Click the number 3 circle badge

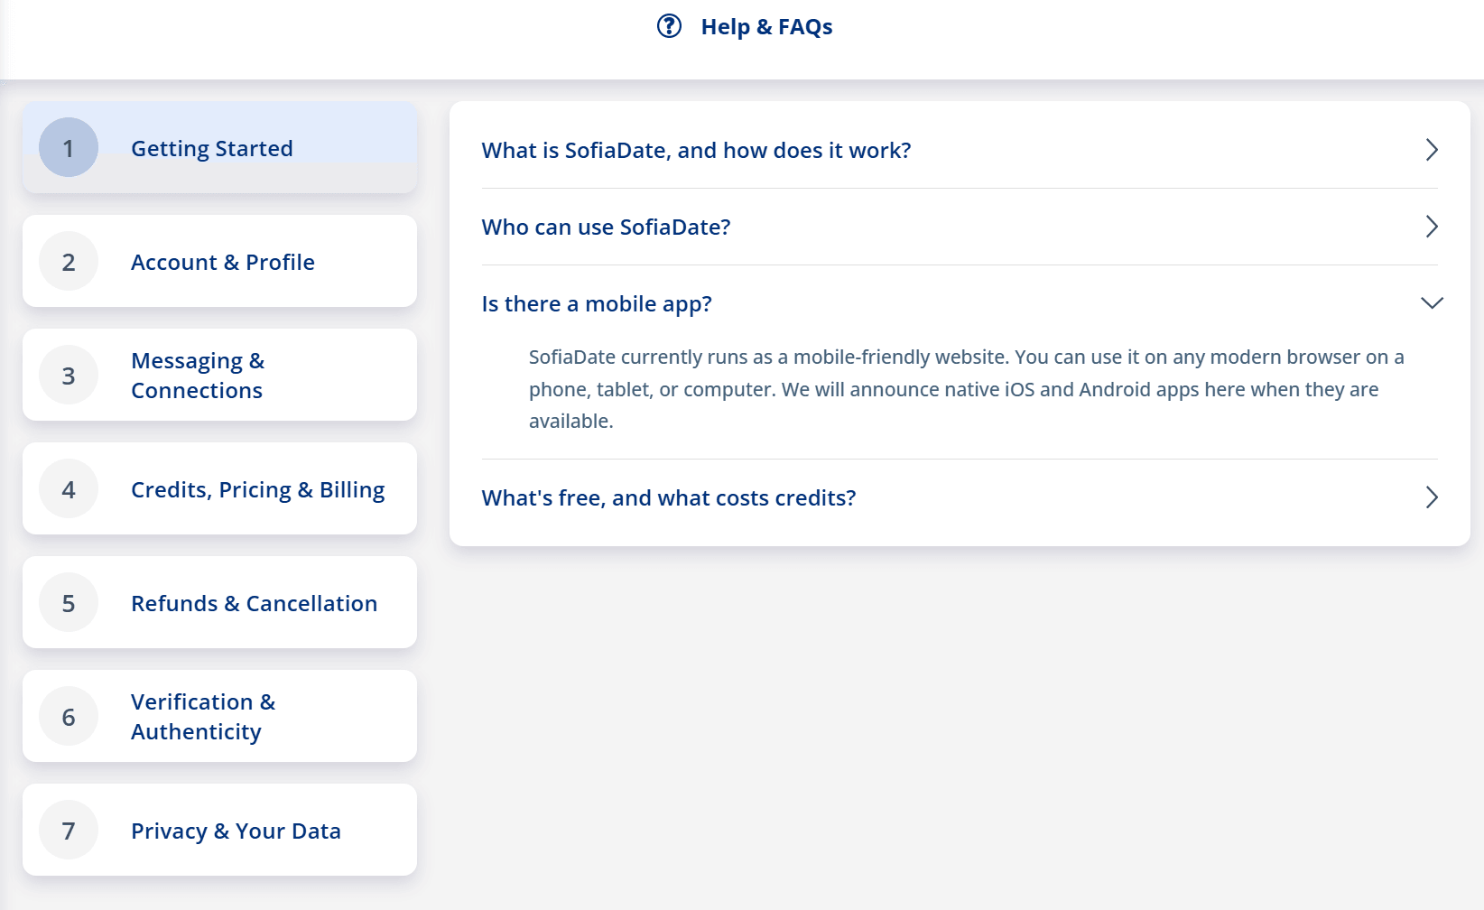pos(69,375)
